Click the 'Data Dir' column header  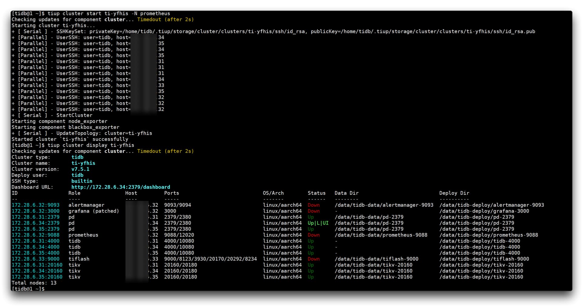point(346,193)
